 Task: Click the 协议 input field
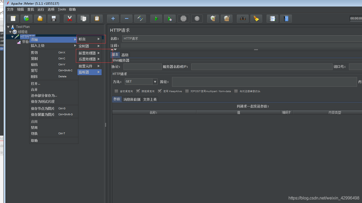[143, 67]
